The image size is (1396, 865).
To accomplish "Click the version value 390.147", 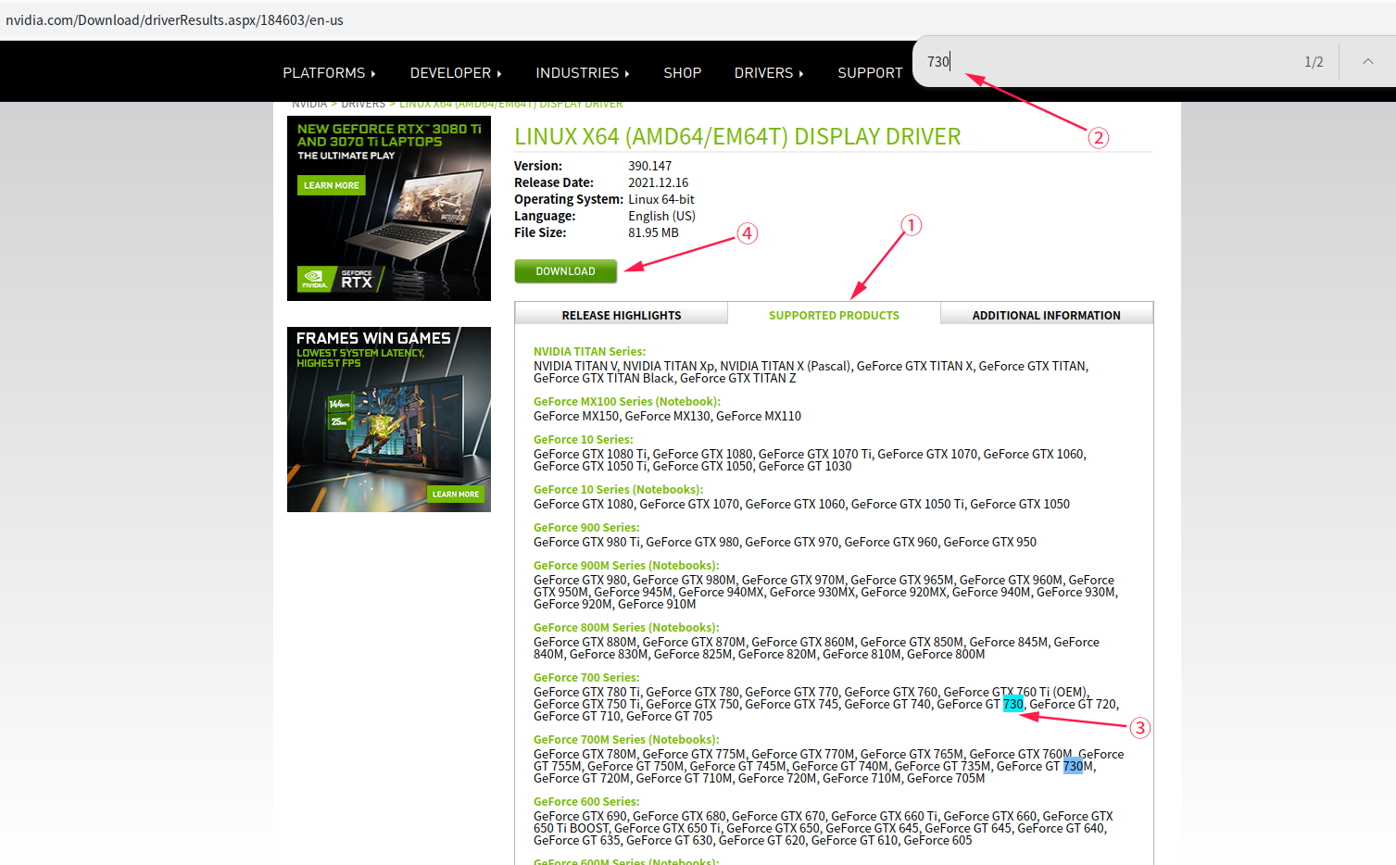I will [x=650, y=166].
